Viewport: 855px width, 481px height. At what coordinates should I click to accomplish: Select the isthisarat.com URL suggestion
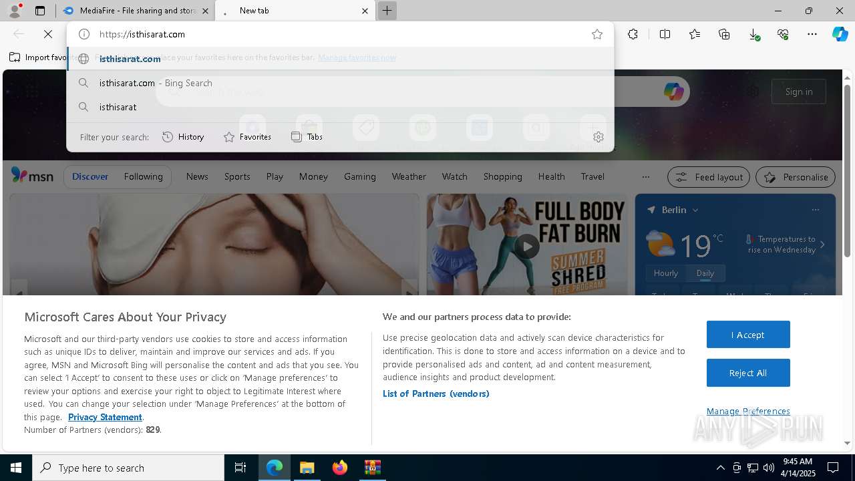pyautogui.click(x=340, y=59)
